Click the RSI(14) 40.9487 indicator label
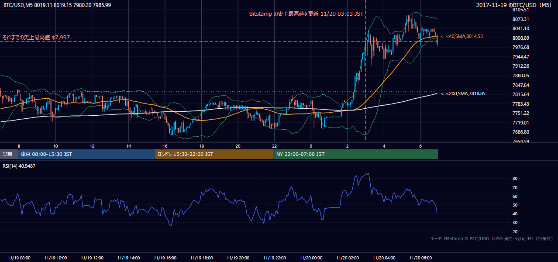The image size is (558, 262). coord(19,166)
